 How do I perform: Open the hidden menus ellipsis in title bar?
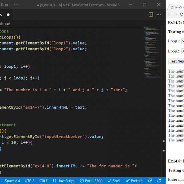click(x=15, y=5)
